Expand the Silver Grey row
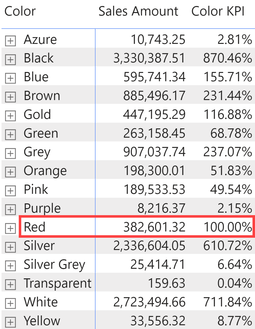Image resolution: width=255 pixels, height=329 pixels. (x=10, y=265)
